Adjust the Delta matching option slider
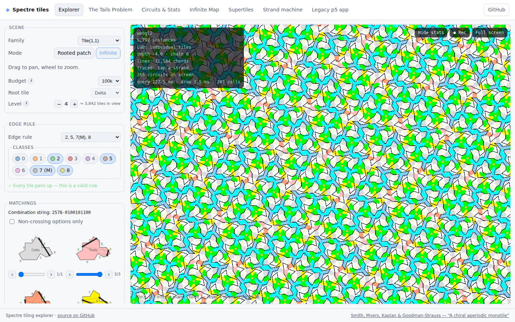The width and height of the screenshot is (515, 322). (32, 274)
